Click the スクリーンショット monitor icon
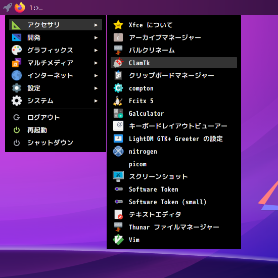The width and height of the screenshot is (278, 278). [x=118, y=176]
